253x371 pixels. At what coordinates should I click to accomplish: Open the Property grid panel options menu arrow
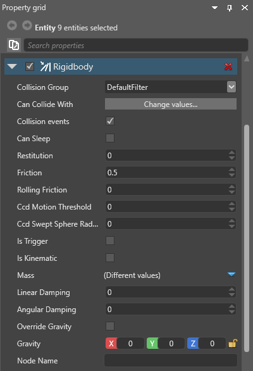[x=214, y=8]
